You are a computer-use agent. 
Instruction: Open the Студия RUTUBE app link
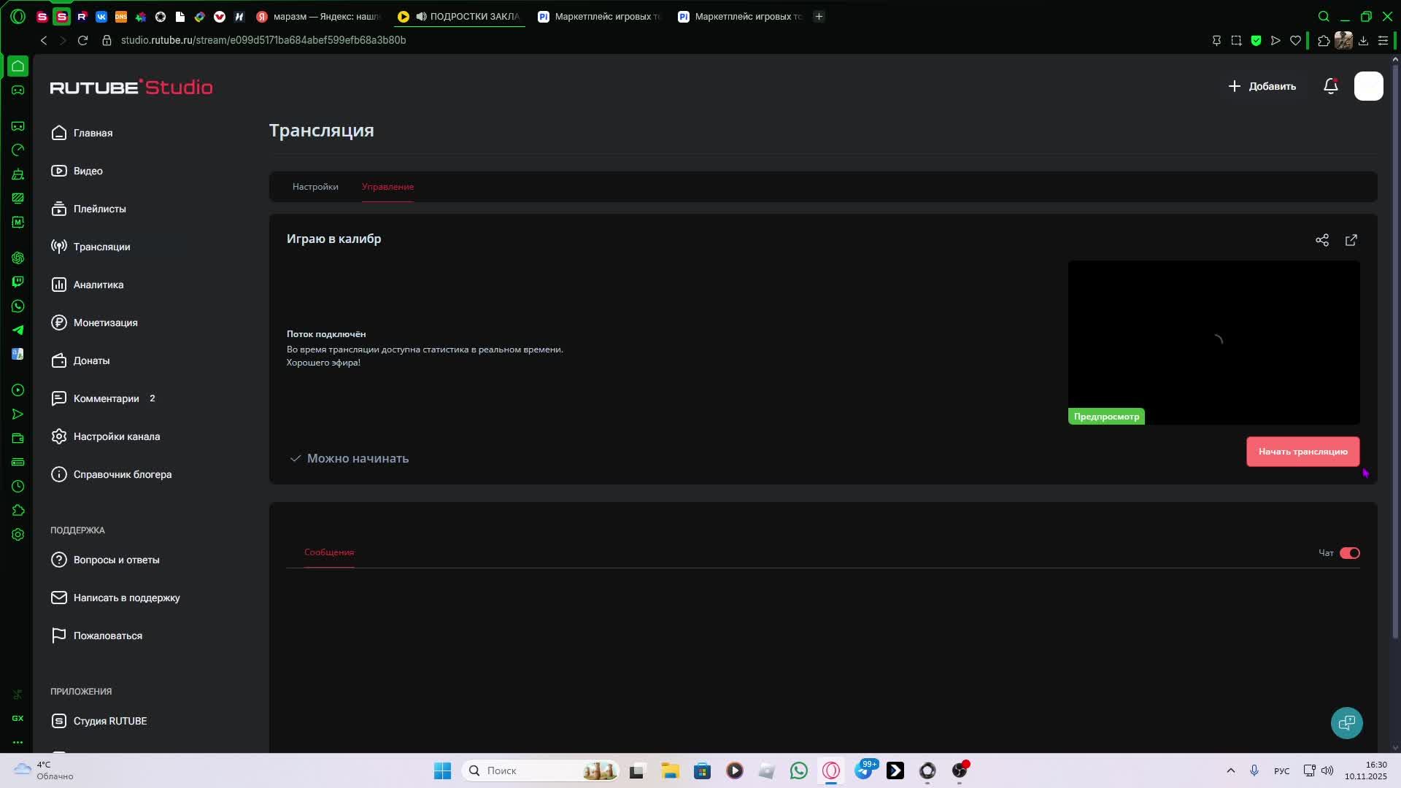pos(99,721)
